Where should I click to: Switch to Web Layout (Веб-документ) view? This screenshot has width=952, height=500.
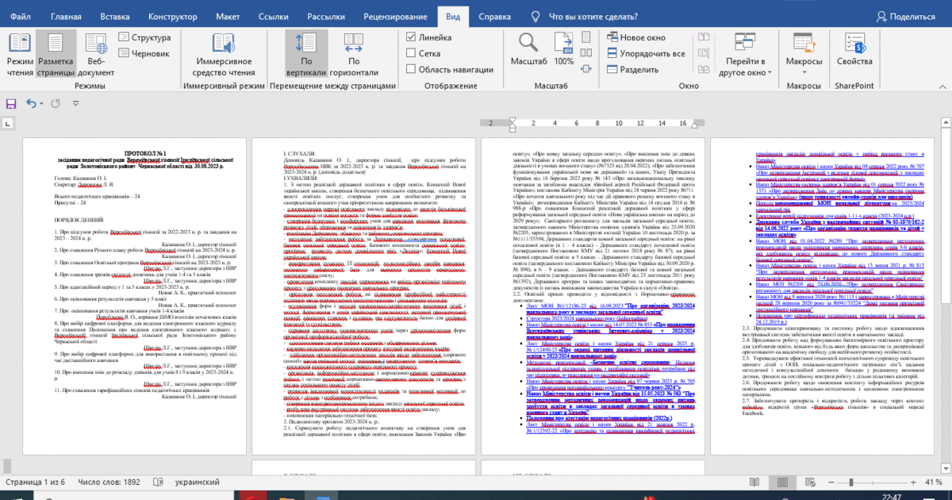[x=96, y=54]
